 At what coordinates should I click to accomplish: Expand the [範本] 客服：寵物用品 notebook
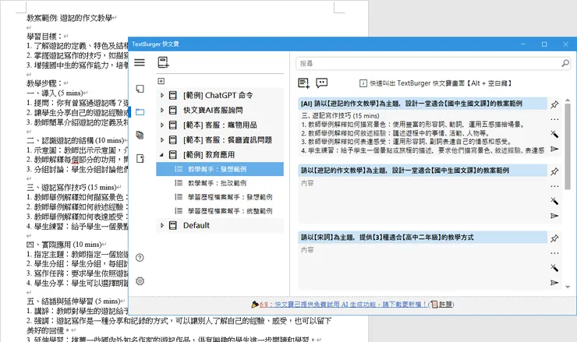click(162, 125)
